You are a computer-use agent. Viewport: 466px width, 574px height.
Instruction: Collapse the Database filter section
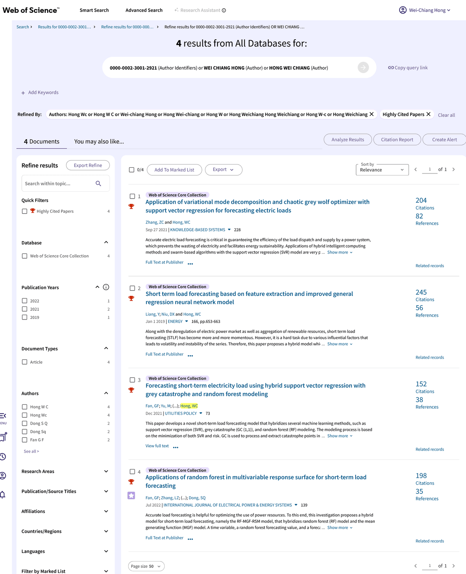106,242
